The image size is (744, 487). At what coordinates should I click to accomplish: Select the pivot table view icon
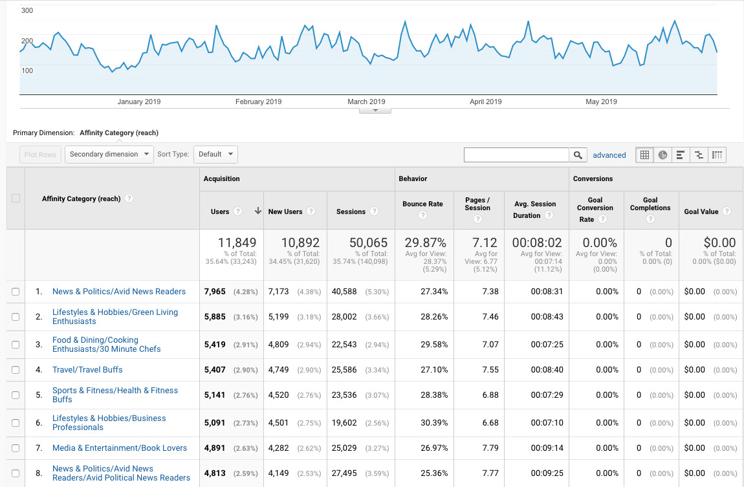click(x=716, y=155)
